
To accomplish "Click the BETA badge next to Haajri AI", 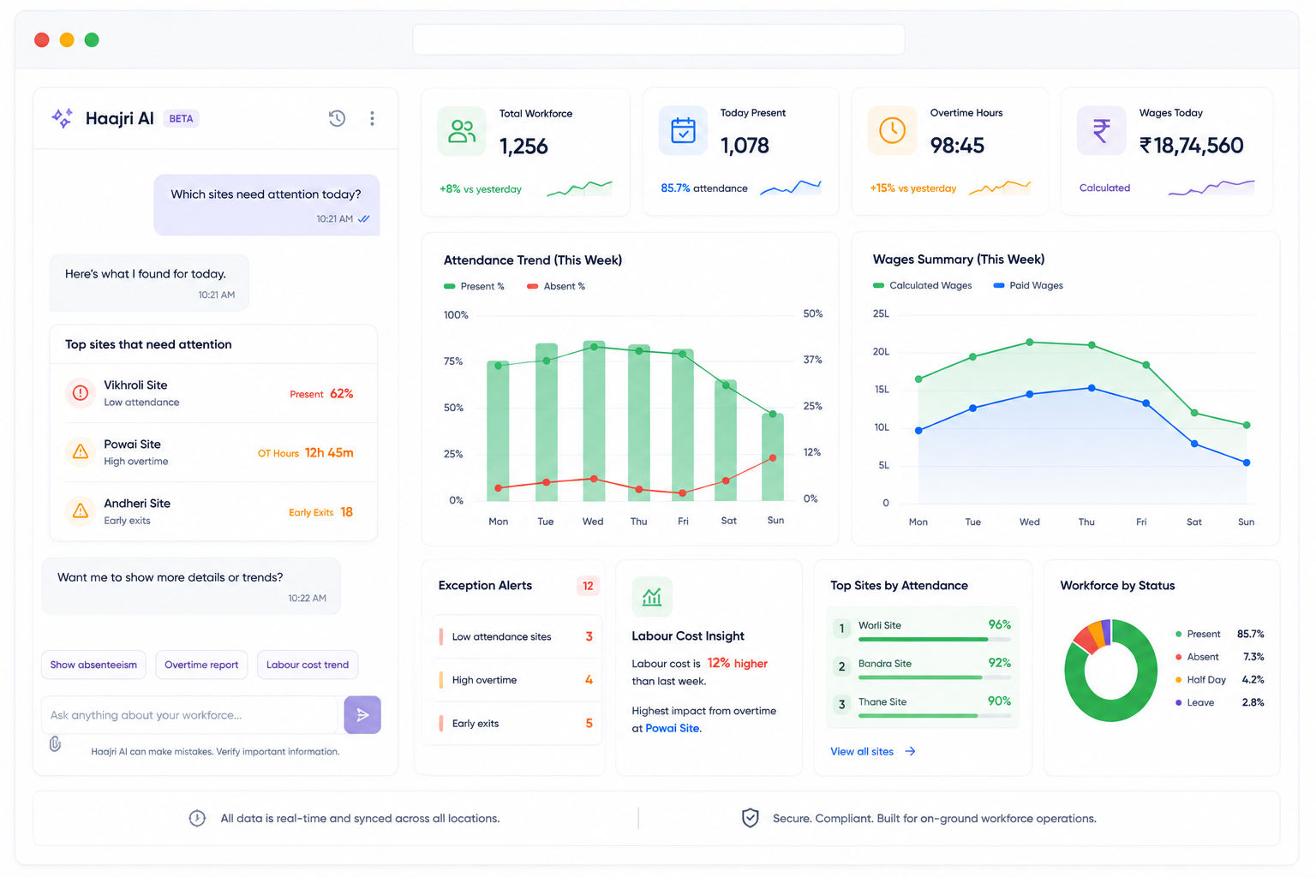I will (x=181, y=119).
